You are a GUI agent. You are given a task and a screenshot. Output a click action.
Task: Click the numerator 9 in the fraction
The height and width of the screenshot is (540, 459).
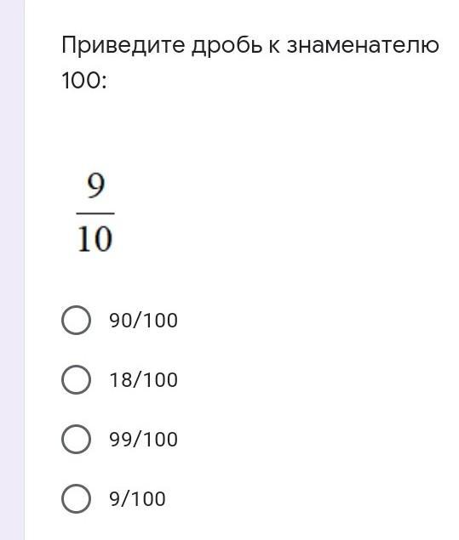tap(96, 185)
